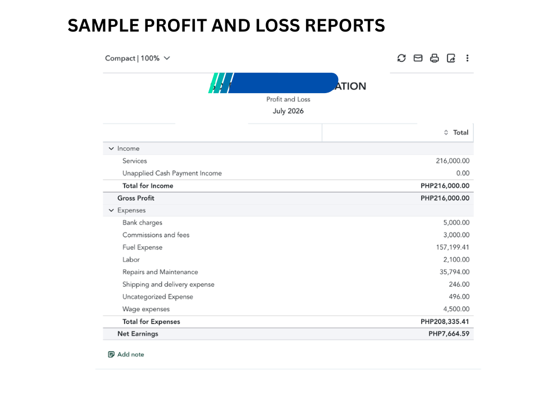The width and height of the screenshot is (548, 411).
Task: Click Commissions and fees amount 3,000.00
Action: click(x=456, y=235)
